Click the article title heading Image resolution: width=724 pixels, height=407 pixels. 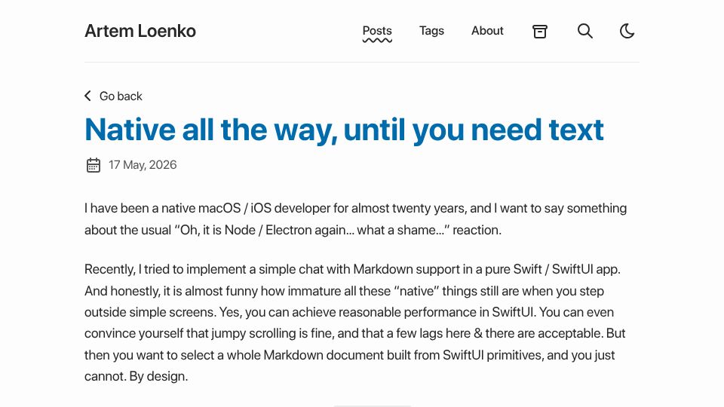coord(344,130)
